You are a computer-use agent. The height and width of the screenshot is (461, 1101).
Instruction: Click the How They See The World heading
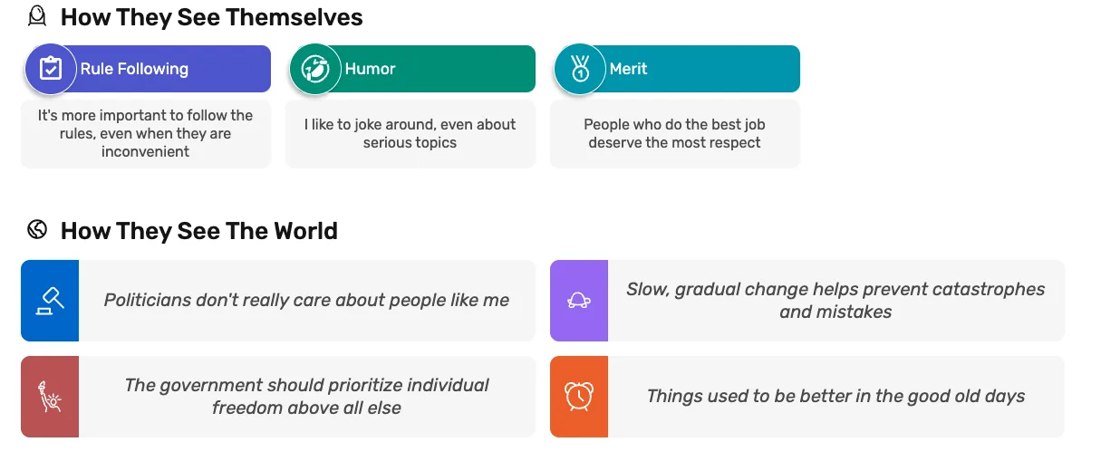click(x=198, y=231)
